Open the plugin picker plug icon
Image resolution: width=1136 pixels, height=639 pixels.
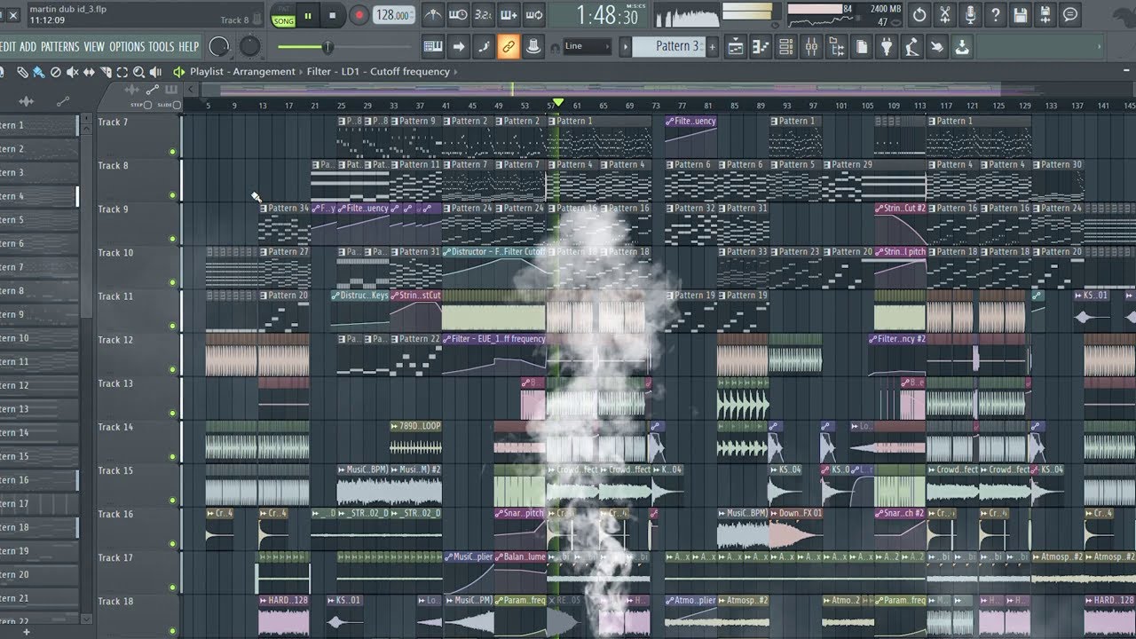pos(887,47)
